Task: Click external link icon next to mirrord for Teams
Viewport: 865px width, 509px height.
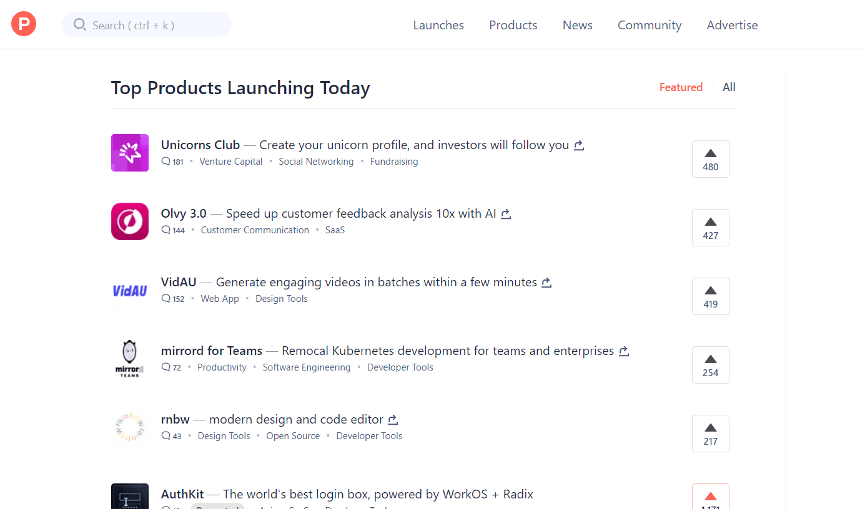Action: point(624,351)
